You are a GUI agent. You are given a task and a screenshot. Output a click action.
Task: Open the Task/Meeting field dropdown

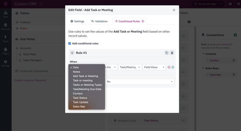tap(130, 67)
